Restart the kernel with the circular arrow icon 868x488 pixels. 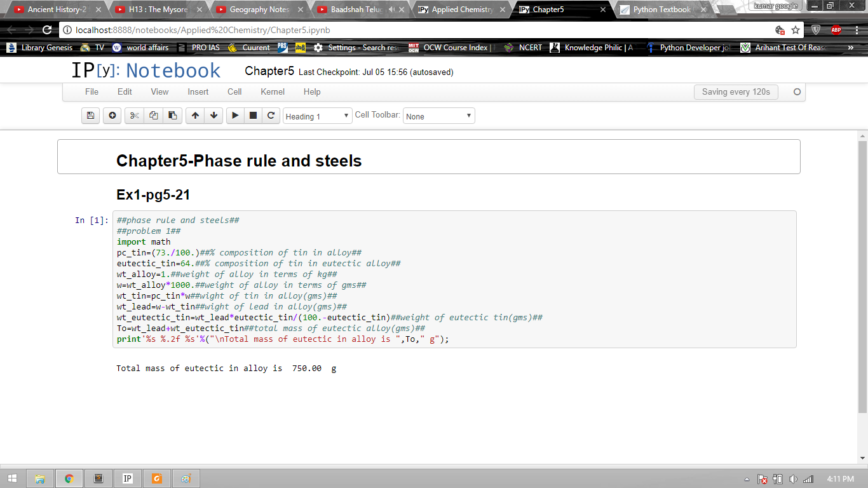(271, 116)
